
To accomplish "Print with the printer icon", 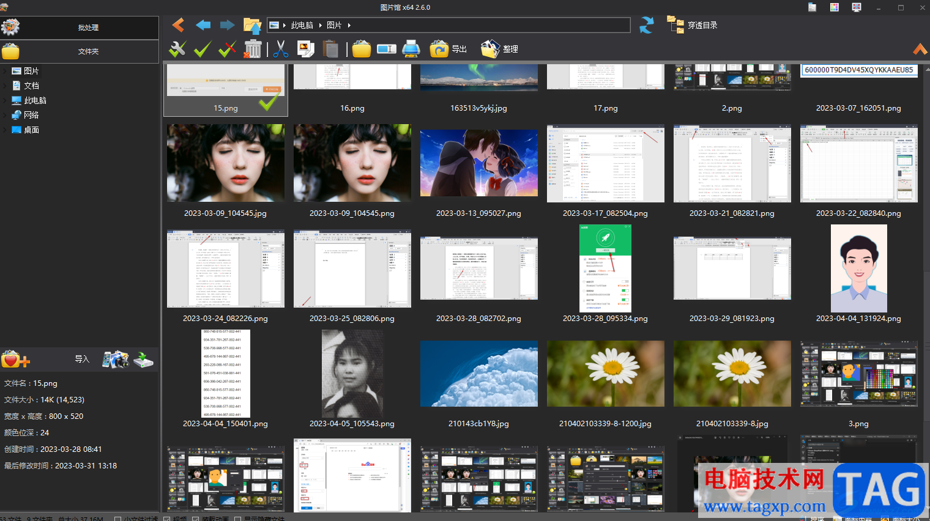I will click(x=411, y=49).
